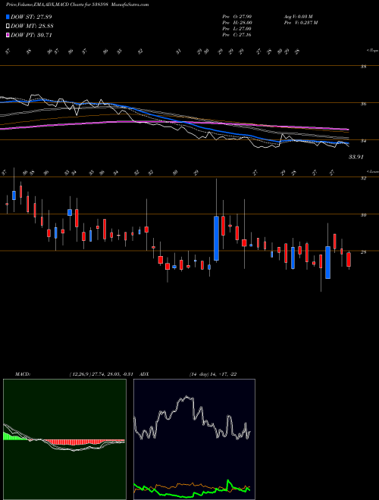
Task: Select the 'DOW ST: 27.89' legend label
Action: click(31, 17)
